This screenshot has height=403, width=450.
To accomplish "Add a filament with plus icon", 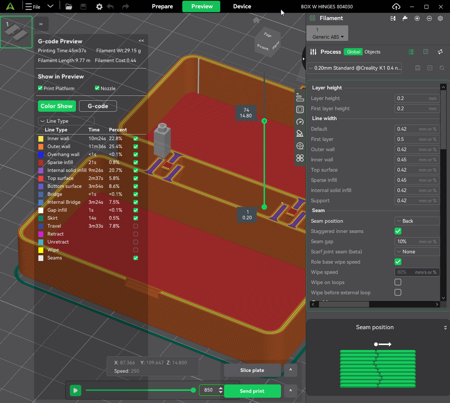I will [x=417, y=18].
